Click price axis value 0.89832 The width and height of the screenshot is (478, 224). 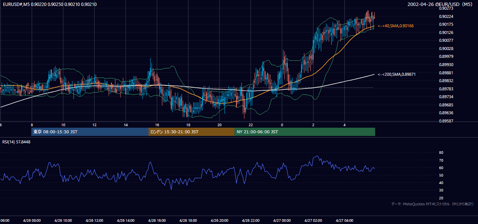pyautogui.click(x=446, y=81)
